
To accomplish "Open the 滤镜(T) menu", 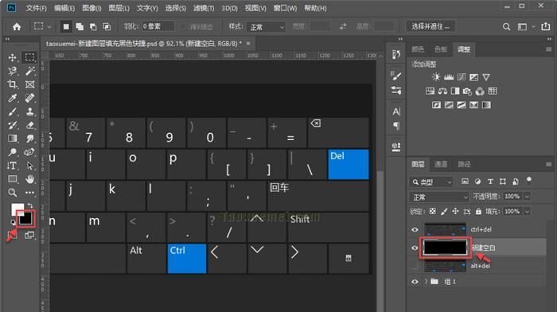I will click(204, 8).
